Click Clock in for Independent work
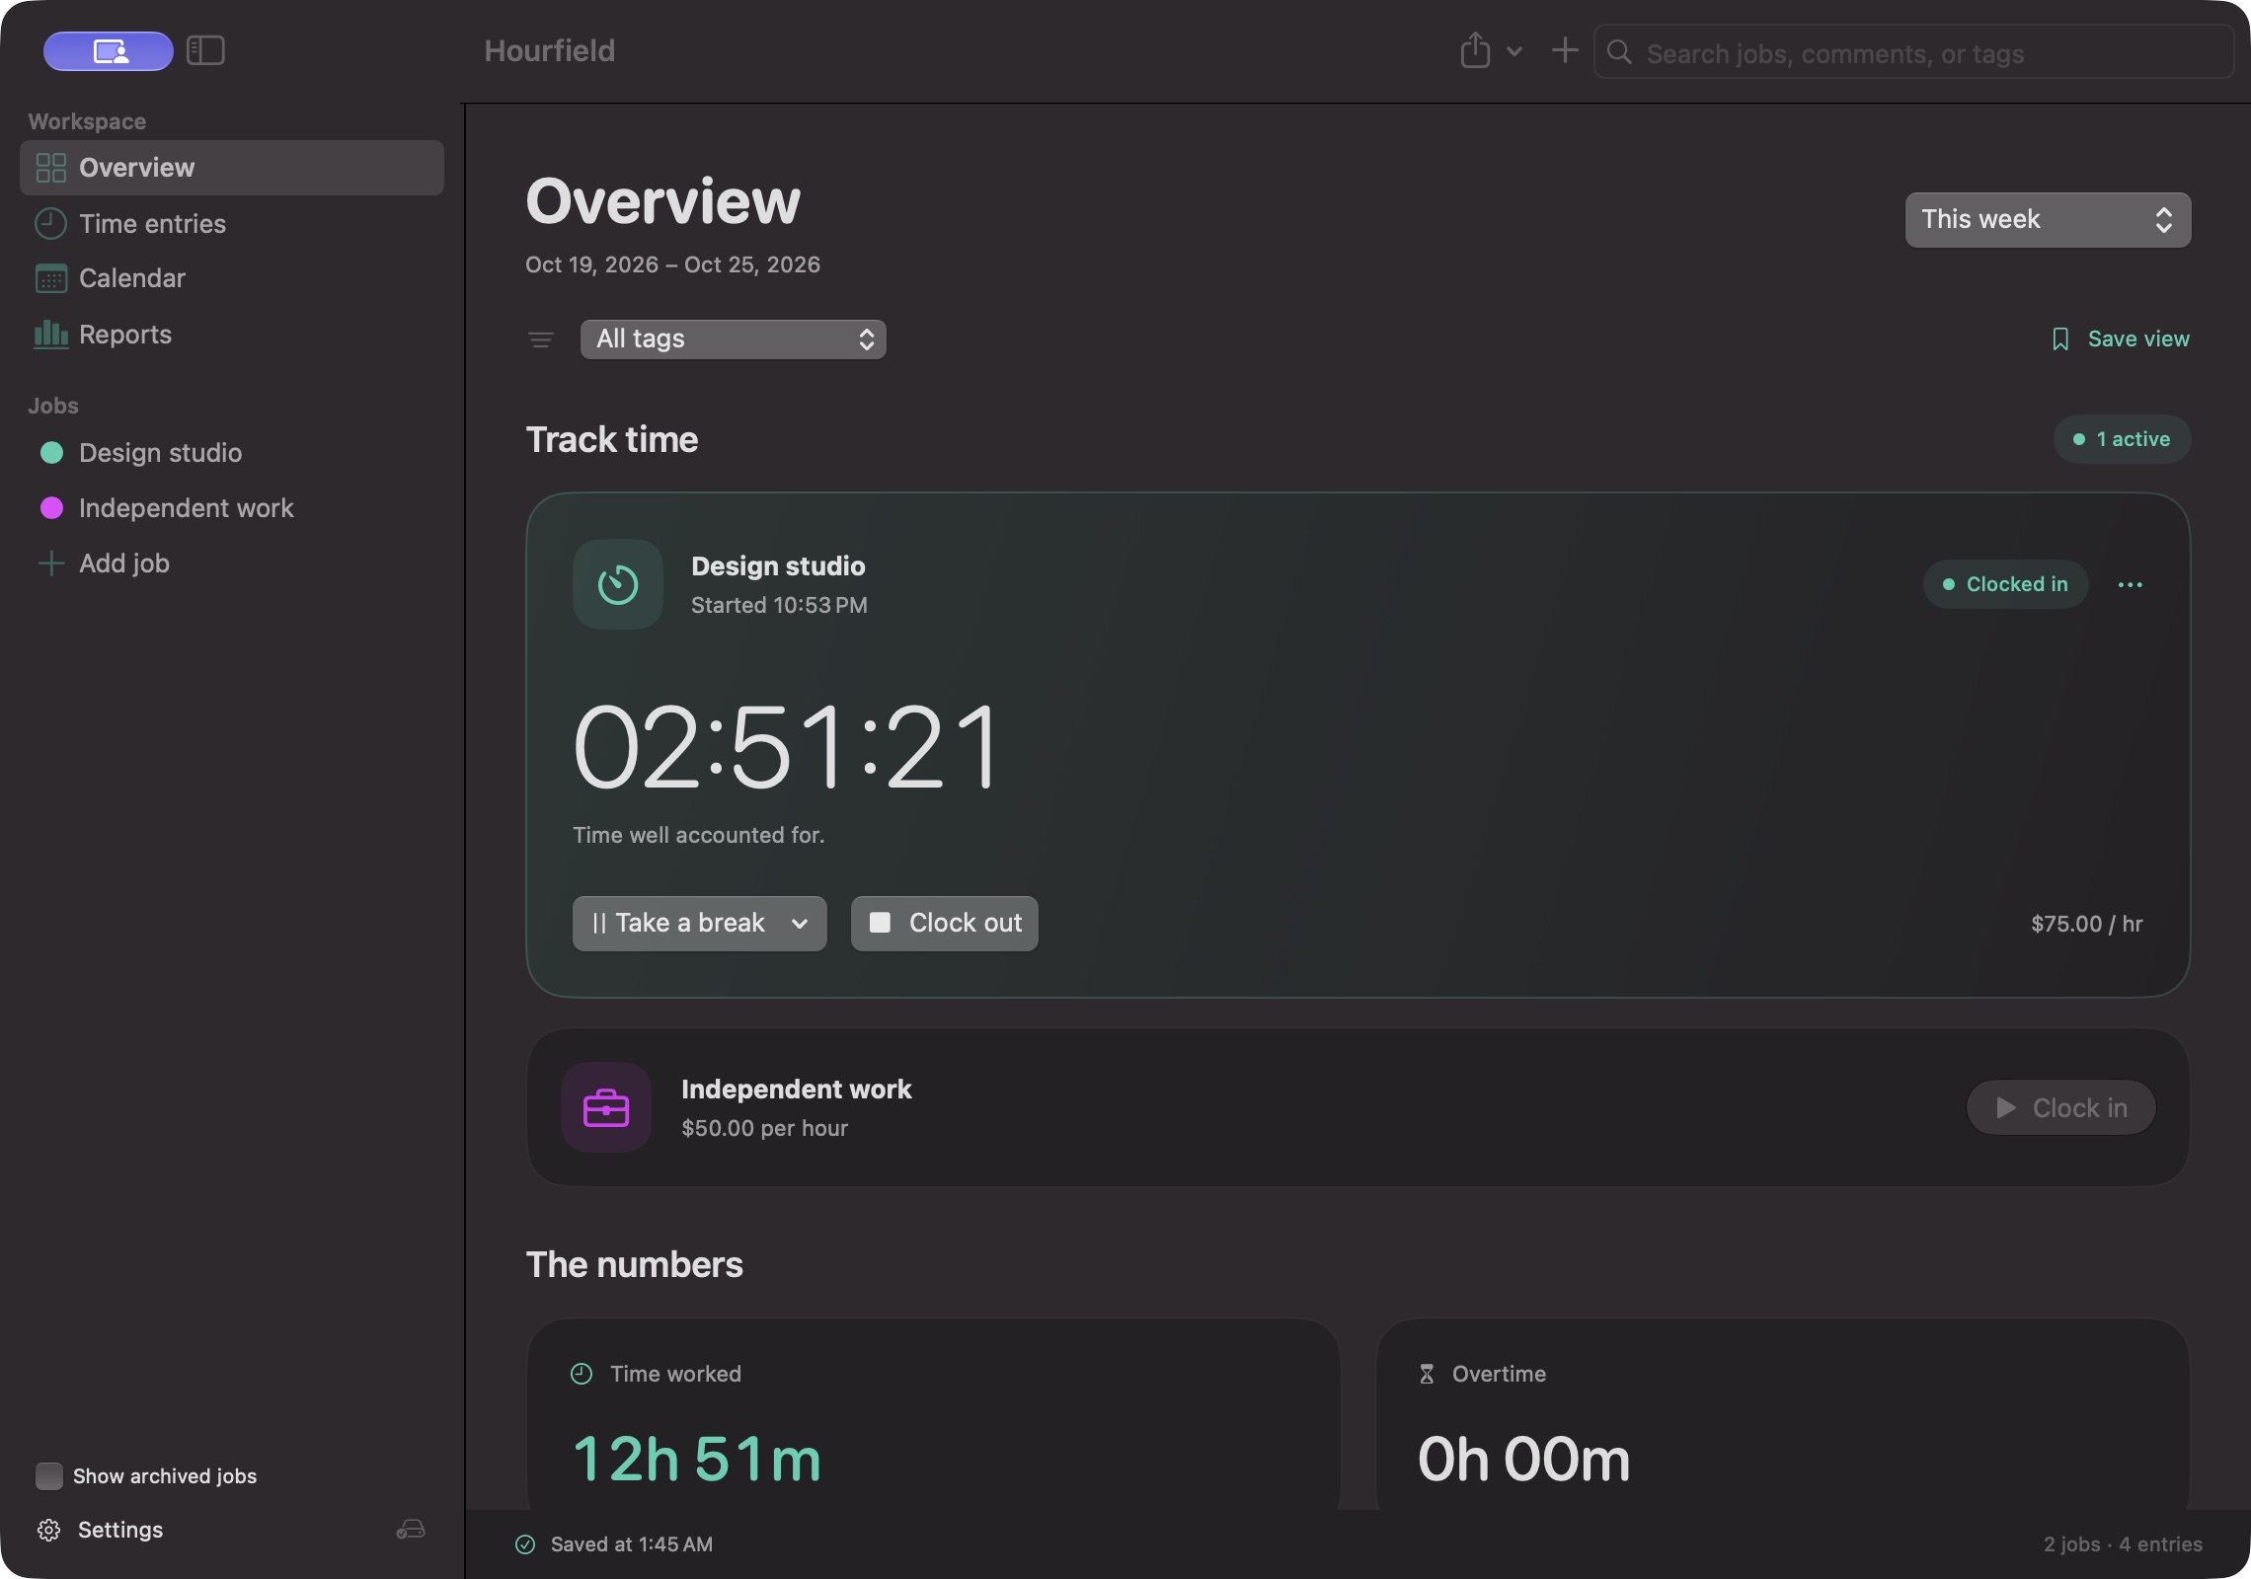Screen dimensions: 2251x1579 tap(2060, 1108)
